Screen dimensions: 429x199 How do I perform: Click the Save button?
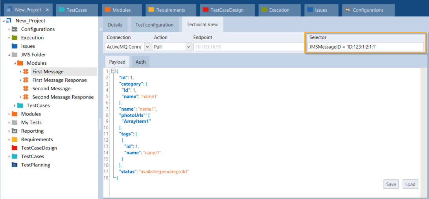391,184
